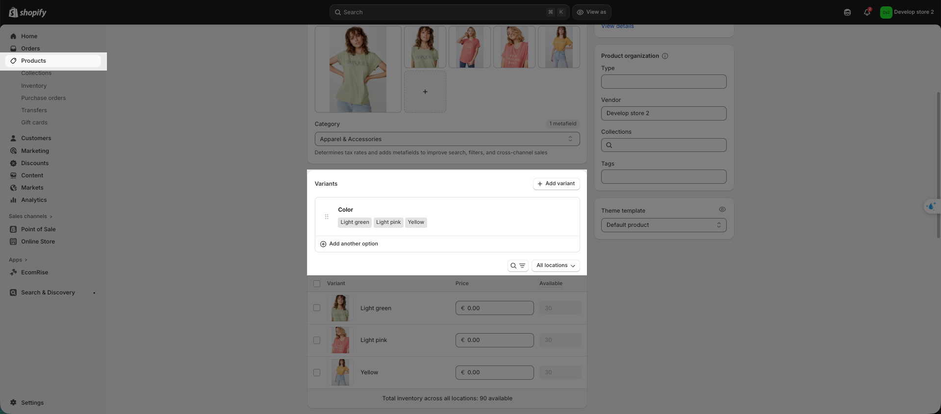The height and width of the screenshot is (414, 941).
Task: Click the Add variant button
Action: 556,184
